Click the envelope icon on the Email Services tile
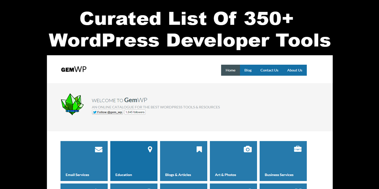 (98, 150)
